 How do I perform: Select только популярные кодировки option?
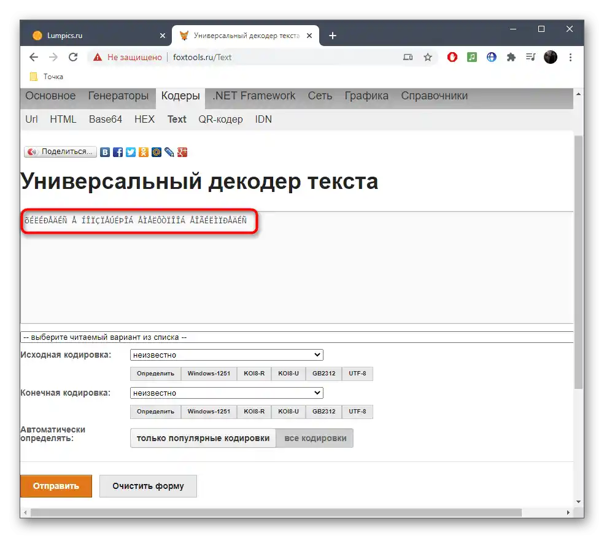[x=203, y=438]
